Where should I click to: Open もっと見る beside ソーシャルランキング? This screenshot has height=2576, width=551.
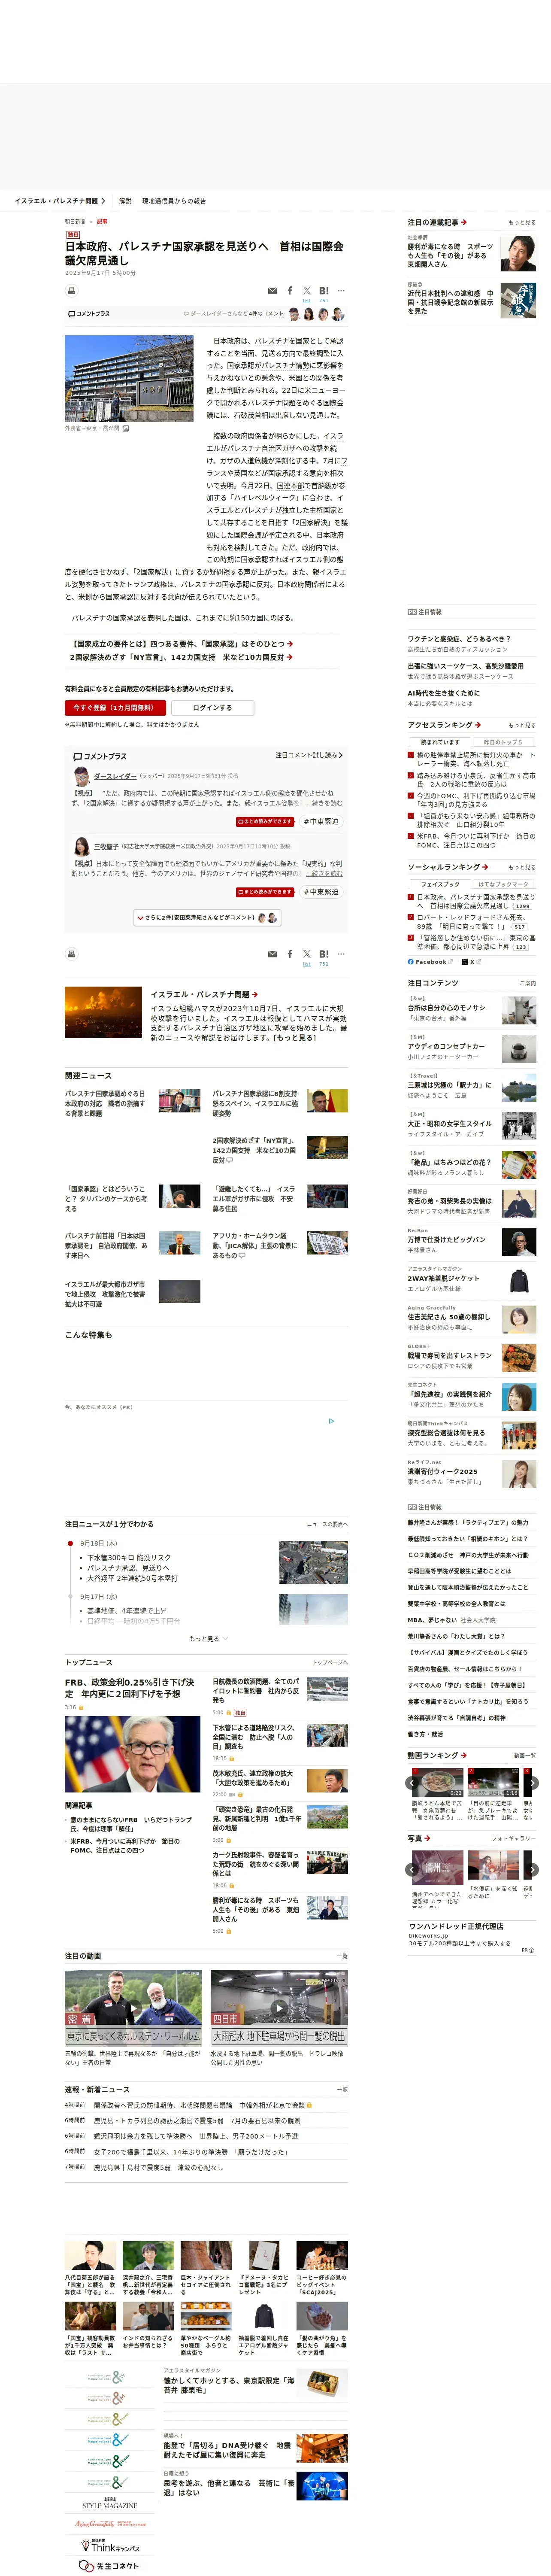tap(521, 867)
